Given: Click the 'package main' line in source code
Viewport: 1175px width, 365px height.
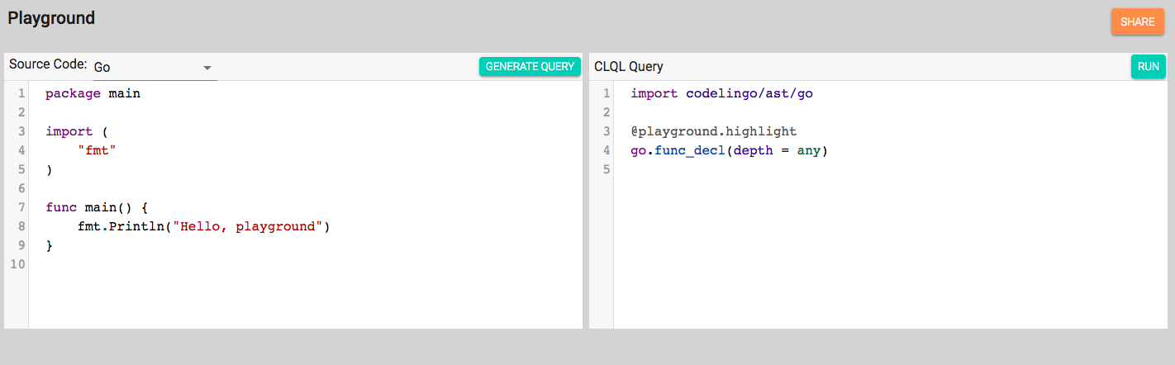Looking at the screenshot, I should [93, 94].
